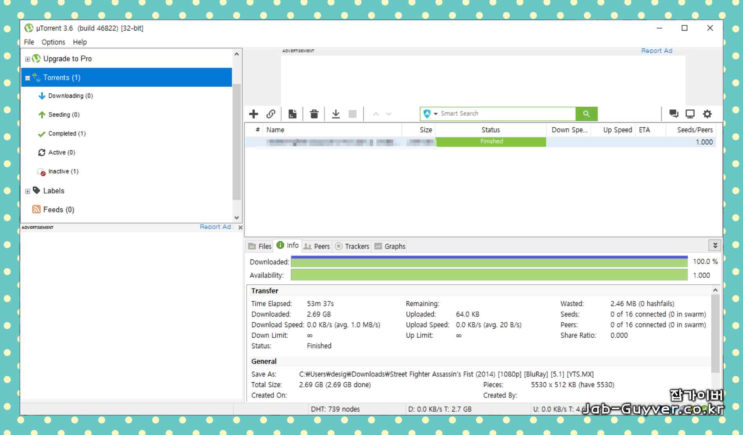
Task: Click the Stop Torrent square icon
Action: [x=352, y=114]
